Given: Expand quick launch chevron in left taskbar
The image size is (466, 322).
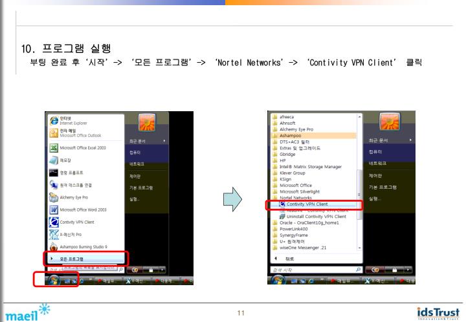Looking at the screenshot, I should click(90, 279).
